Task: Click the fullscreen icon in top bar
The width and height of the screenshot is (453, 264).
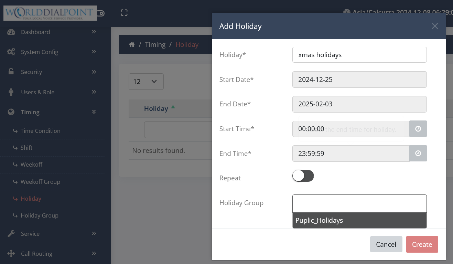Action: pyautogui.click(x=124, y=13)
